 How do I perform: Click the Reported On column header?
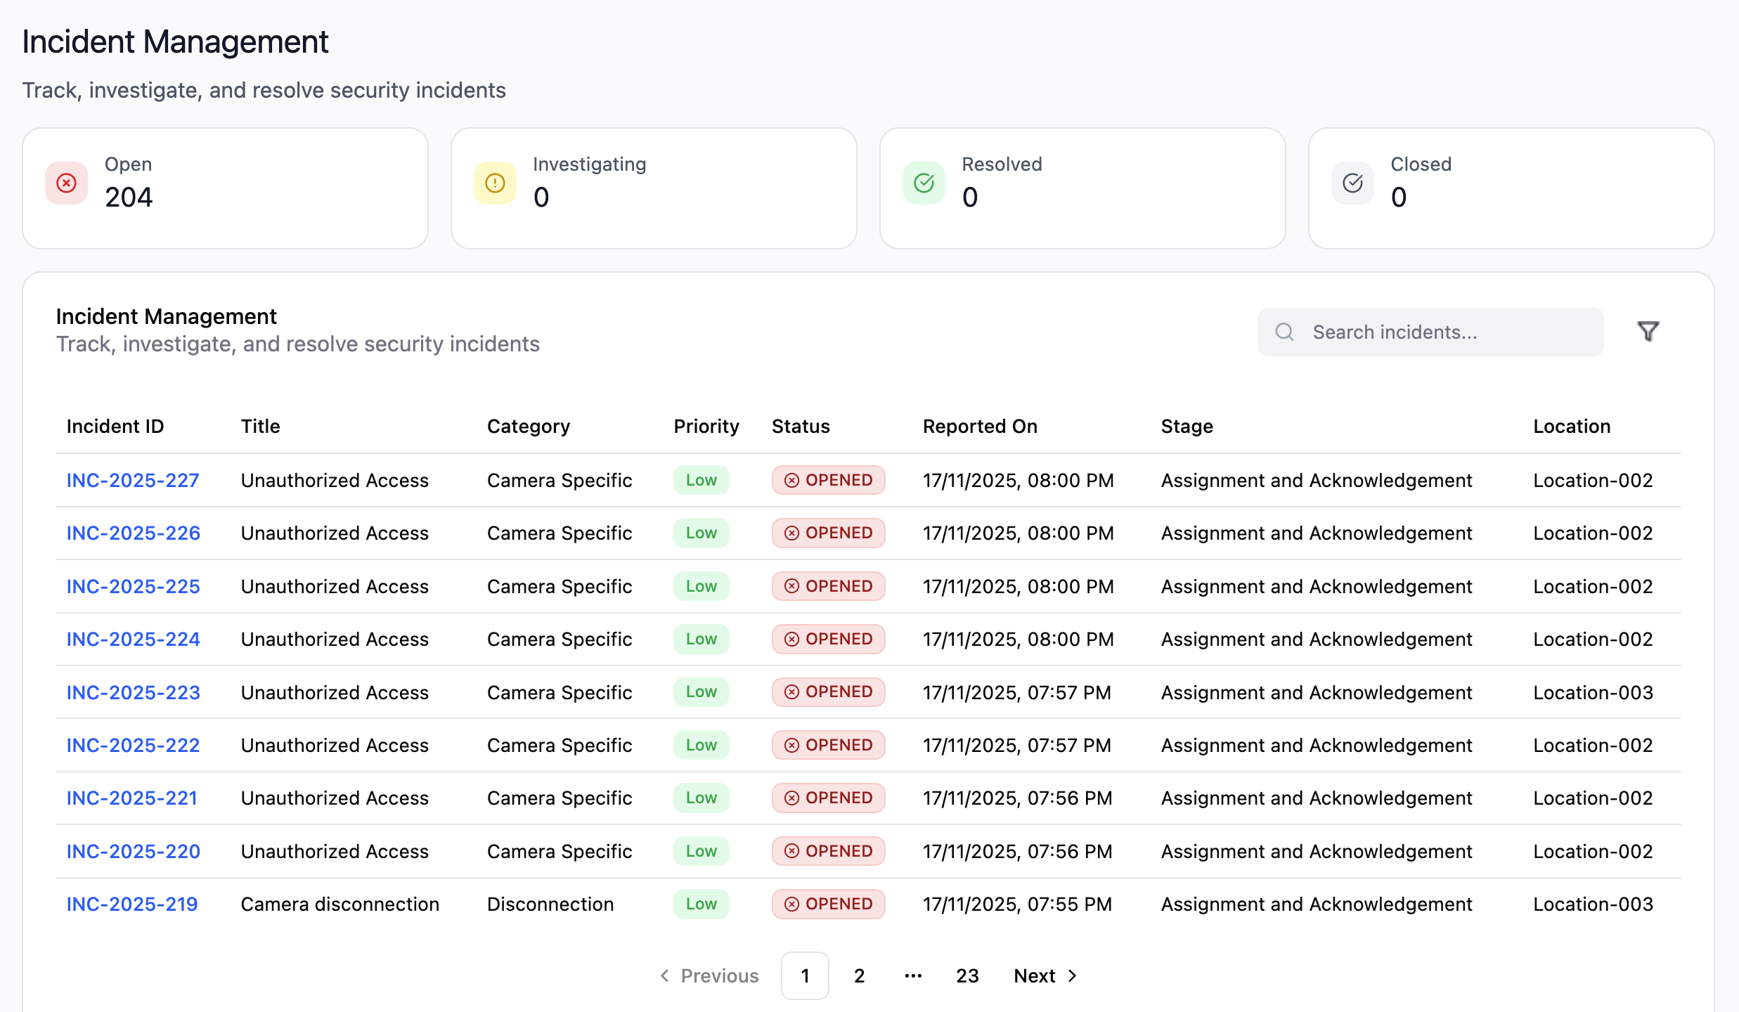979,427
